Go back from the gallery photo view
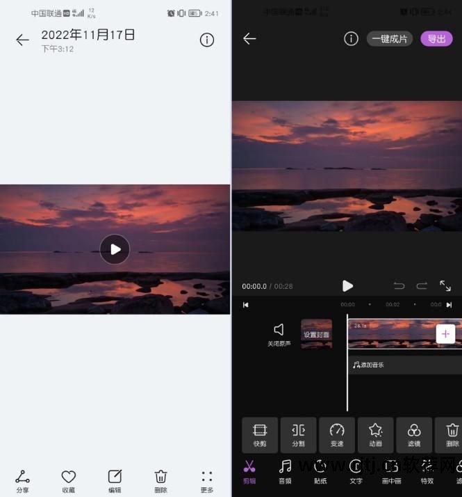 (22, 40)
